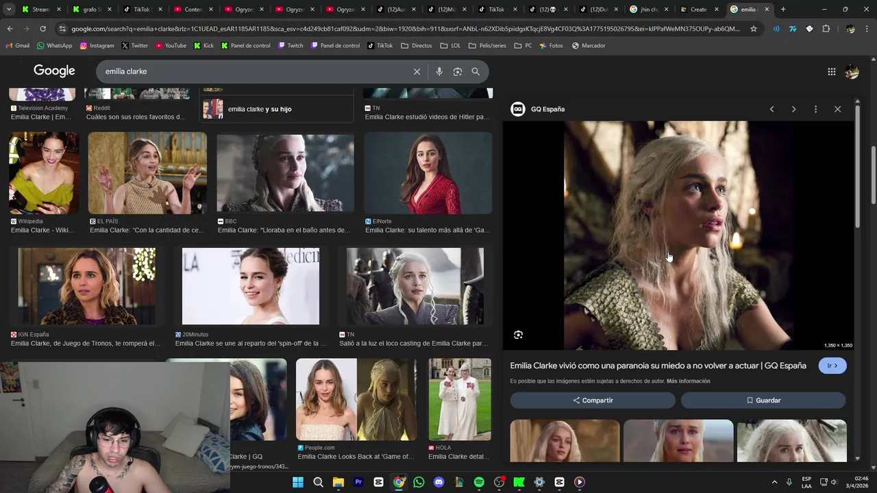Close the image preview panel
The height and width of the screenshot is (493, 877).
pyautogui.click(x=837, y=109)
